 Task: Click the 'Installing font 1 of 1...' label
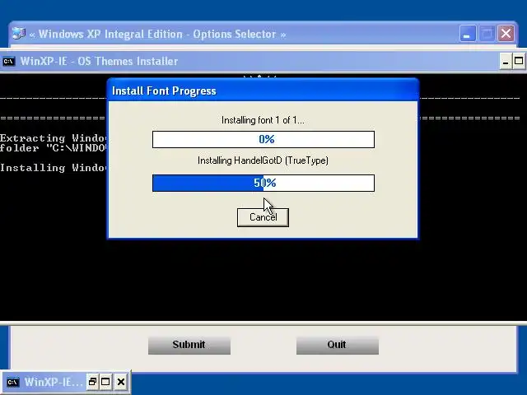point(263,120)
